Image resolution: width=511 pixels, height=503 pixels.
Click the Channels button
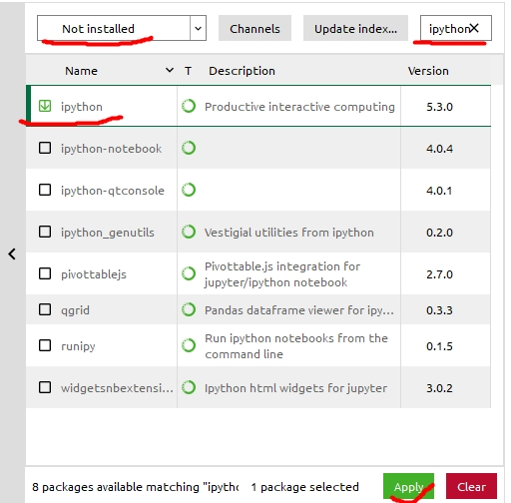tap(255, 29)
